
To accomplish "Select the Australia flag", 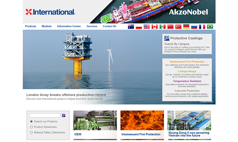I will click(131, 27).
